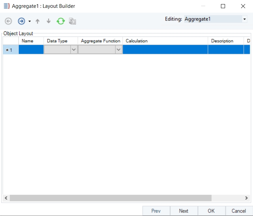Screen dimensions: 253x216
Task: Click the Cancel button
Action: coord(239,211)
